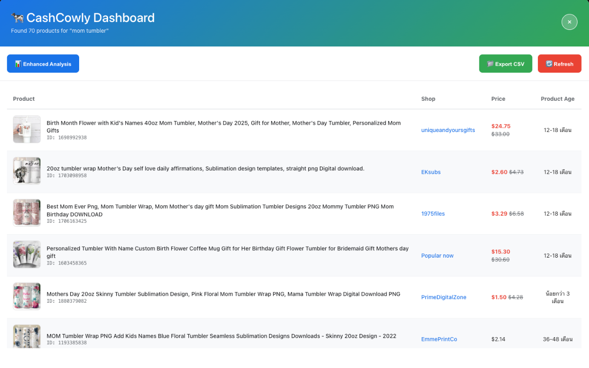Viewport: 589px width, 368px height.
Task: Click the Shop column header
Action: click(x=428, y=99)
